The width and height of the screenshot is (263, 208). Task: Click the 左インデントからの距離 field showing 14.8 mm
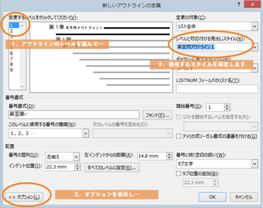(x=152, y=156)
